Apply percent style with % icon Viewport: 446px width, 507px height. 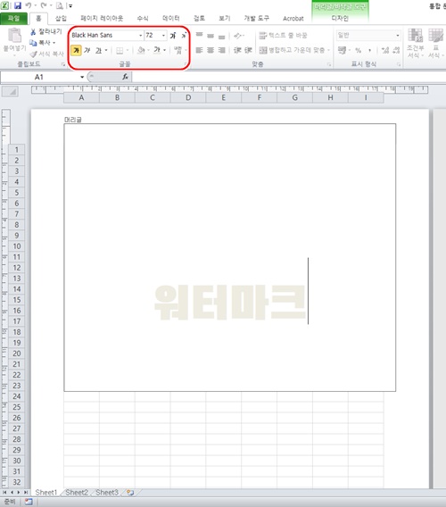[358, 51]
